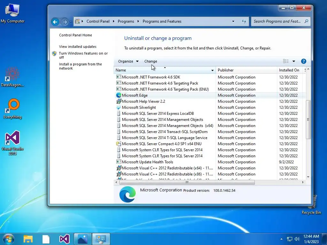Launch Everything search desktop shortcut

pos(12,109)
